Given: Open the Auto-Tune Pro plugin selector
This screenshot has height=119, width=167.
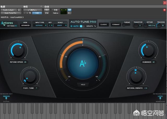Looking at the screenshot, I should coord(11,13).
